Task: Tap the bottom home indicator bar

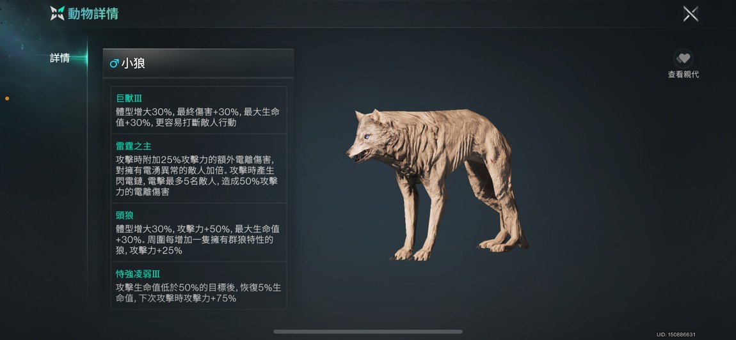Action: pos(368,332)
